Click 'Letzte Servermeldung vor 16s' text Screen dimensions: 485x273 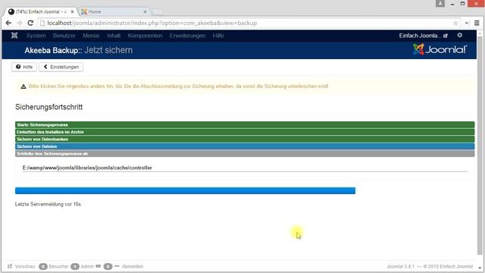point(48,204)
